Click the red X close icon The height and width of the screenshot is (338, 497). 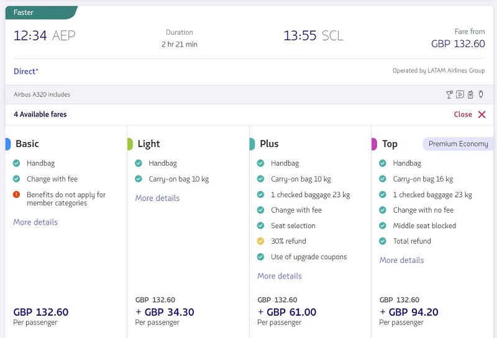(x=482, y=115)
